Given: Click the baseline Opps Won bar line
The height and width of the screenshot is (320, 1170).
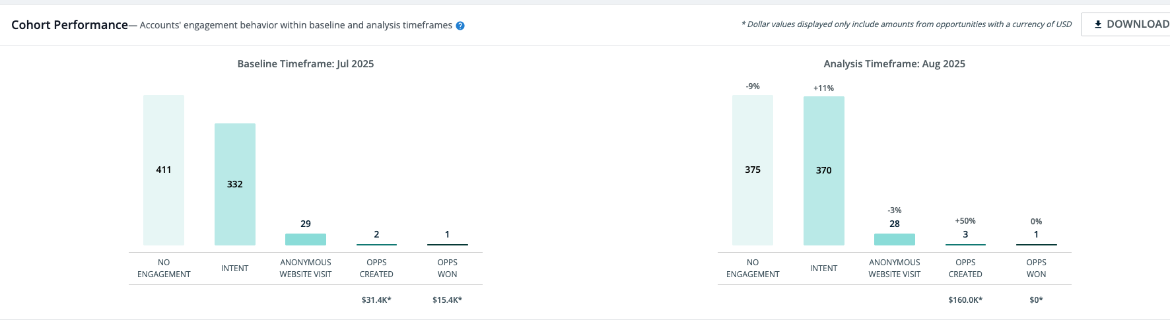Looking at the screenshot, I should click(447, 244).
